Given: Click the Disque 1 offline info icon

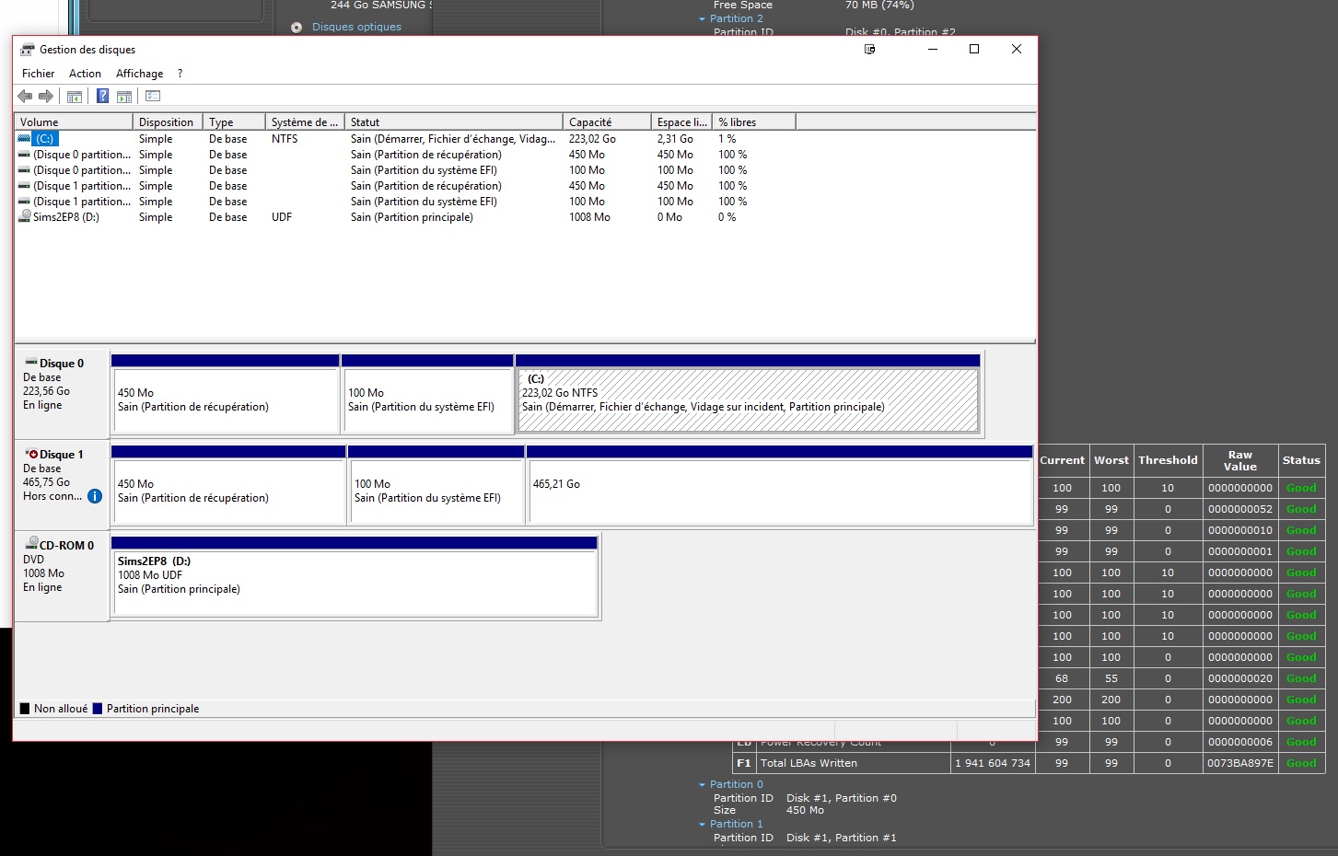Looking at the screenshot, I should (x=95, y=496).
